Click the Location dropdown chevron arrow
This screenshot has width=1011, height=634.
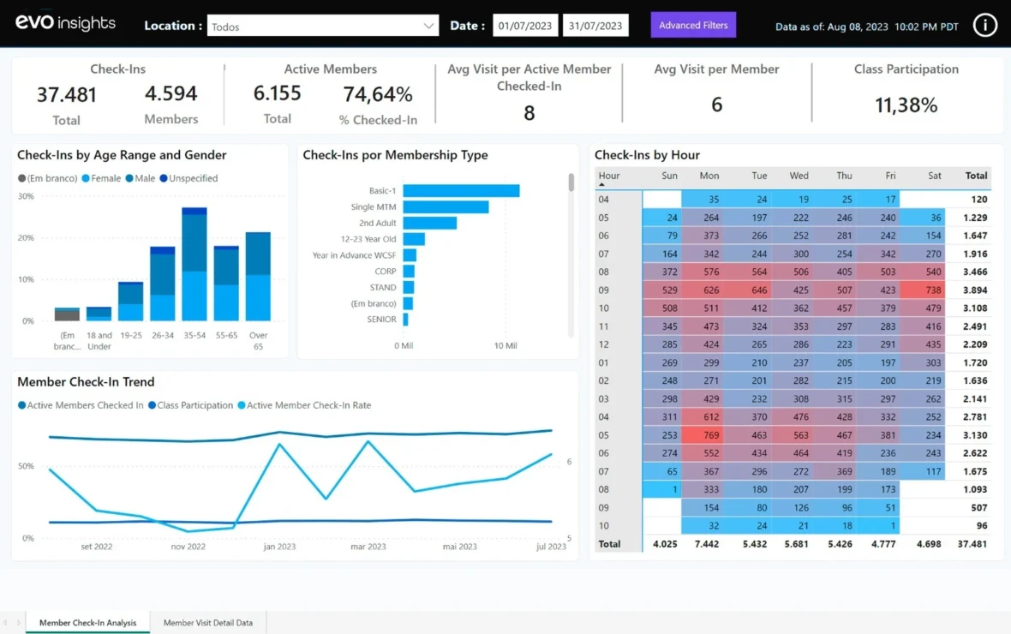tap(428, 26)
